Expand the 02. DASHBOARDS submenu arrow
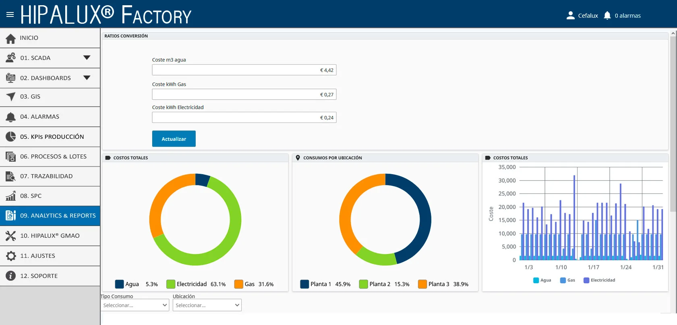This screenshot has width=677, height=325. click(87, 78)
